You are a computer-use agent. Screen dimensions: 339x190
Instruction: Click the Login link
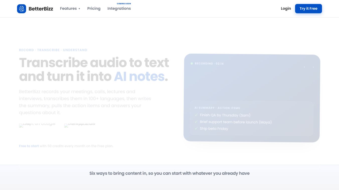point(286,8)
